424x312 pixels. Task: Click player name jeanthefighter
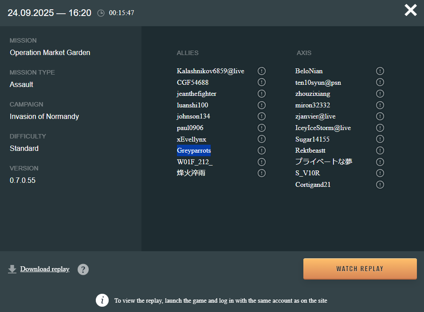[x=196, y=94]
